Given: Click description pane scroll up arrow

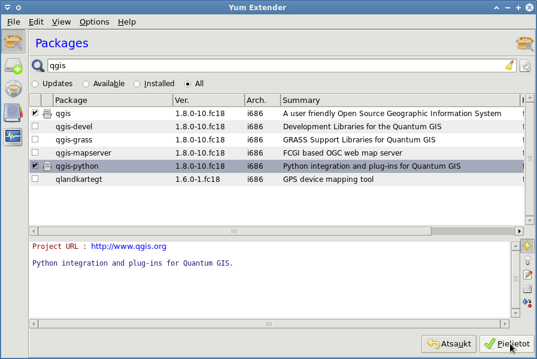Looking at the screenshot, I should 515,246.
